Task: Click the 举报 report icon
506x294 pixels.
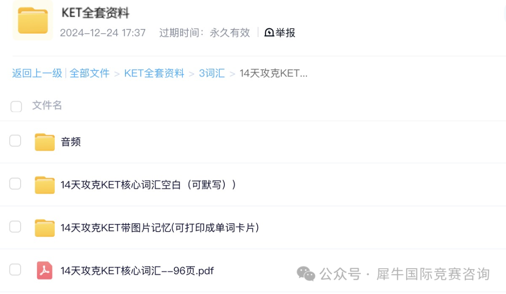Action: pyautogui.click(x=269, y=32)
